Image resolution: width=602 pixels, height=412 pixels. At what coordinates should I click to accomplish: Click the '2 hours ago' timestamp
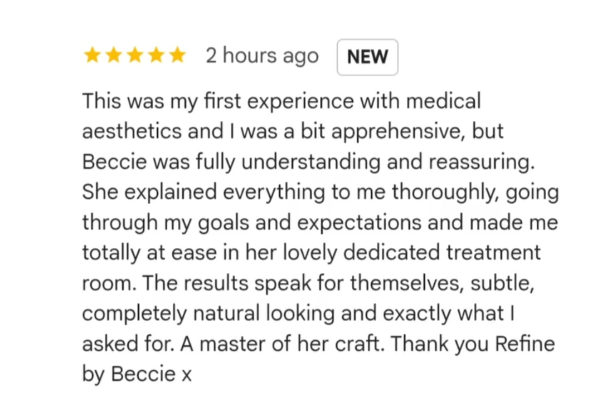pos(262,56)
